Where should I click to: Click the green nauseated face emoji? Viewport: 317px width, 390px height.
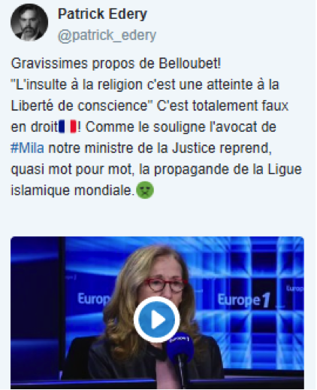pos(145,190)
